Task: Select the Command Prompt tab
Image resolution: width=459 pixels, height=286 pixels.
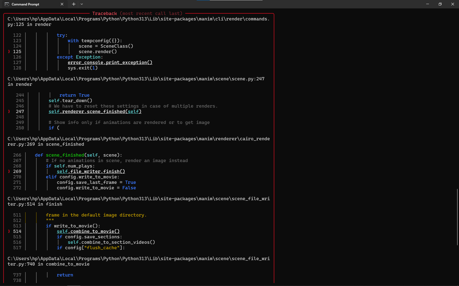Action: (x=30, y=4)
